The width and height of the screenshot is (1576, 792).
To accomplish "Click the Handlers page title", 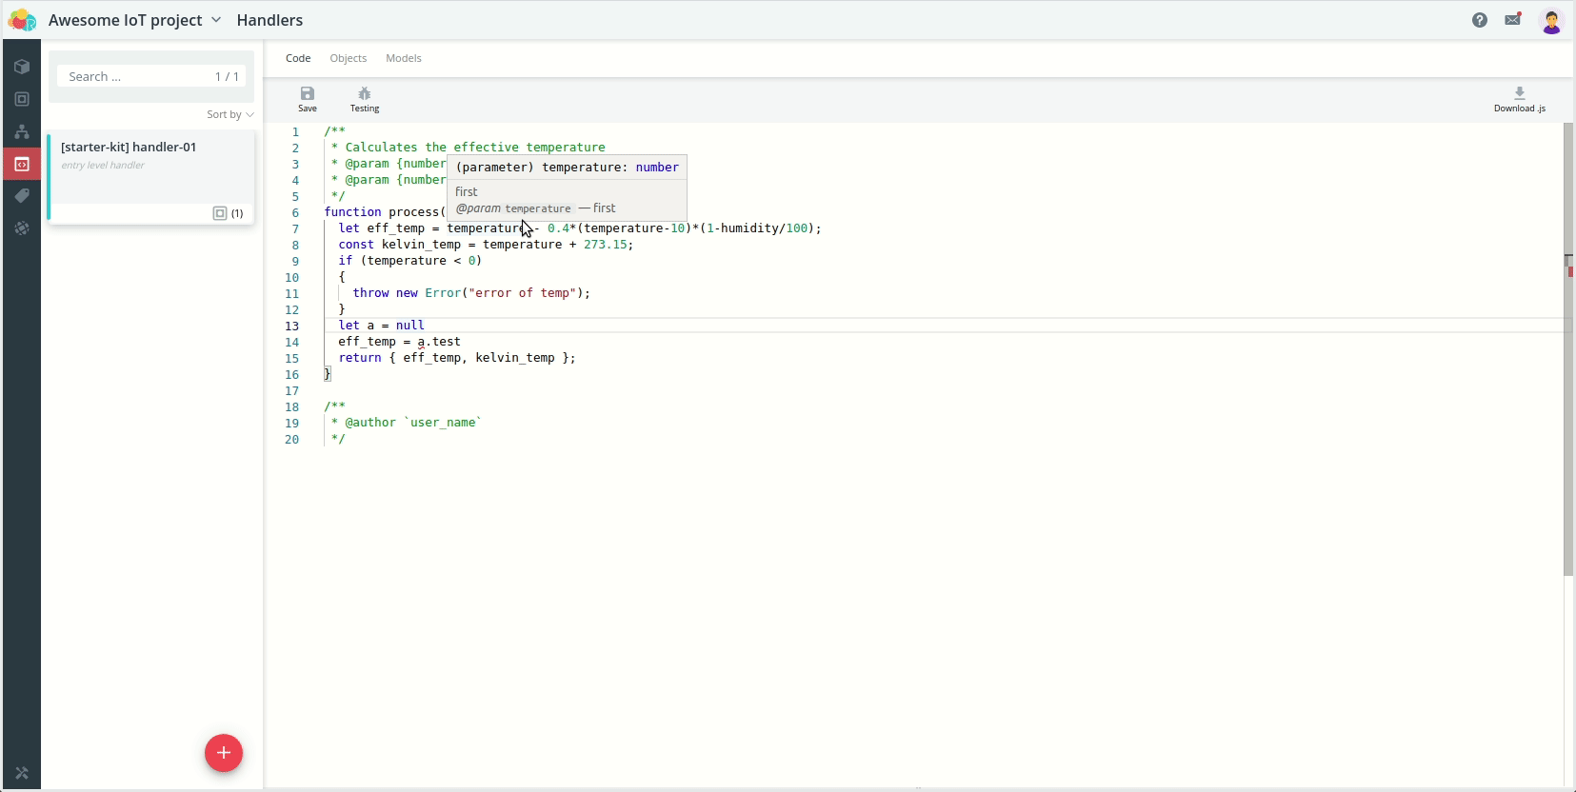I will (x=269, y=20).
